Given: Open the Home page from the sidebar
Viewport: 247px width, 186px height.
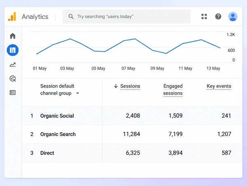Looking at the screenshot, I should tap(13, 36).
